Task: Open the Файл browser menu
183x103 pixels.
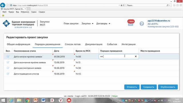Action: tap(5, 12)
